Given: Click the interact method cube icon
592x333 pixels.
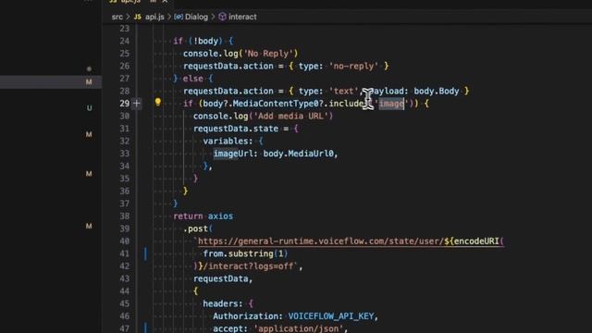Looking at the screenshot, I should 222,17.
